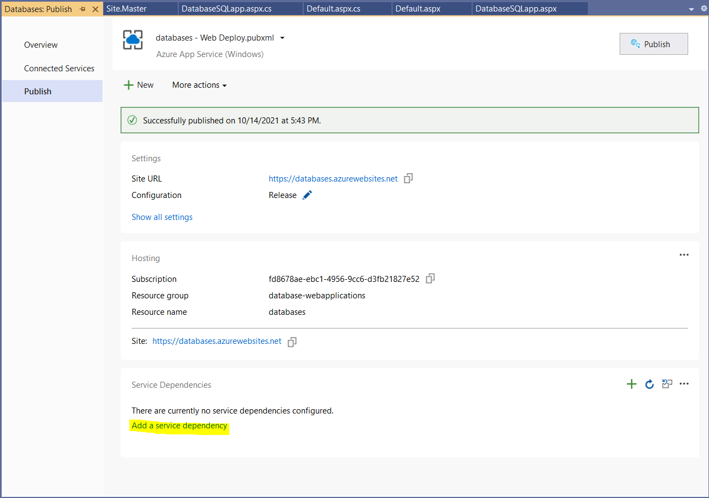This screenshot has width=709, height=498.
Task: Switch to the DatabaseSQLapp.aspx tab
Action: (x=530, y=9)
